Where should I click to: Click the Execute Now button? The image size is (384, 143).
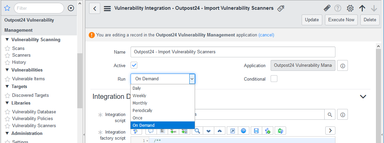(x=341, y=20)
